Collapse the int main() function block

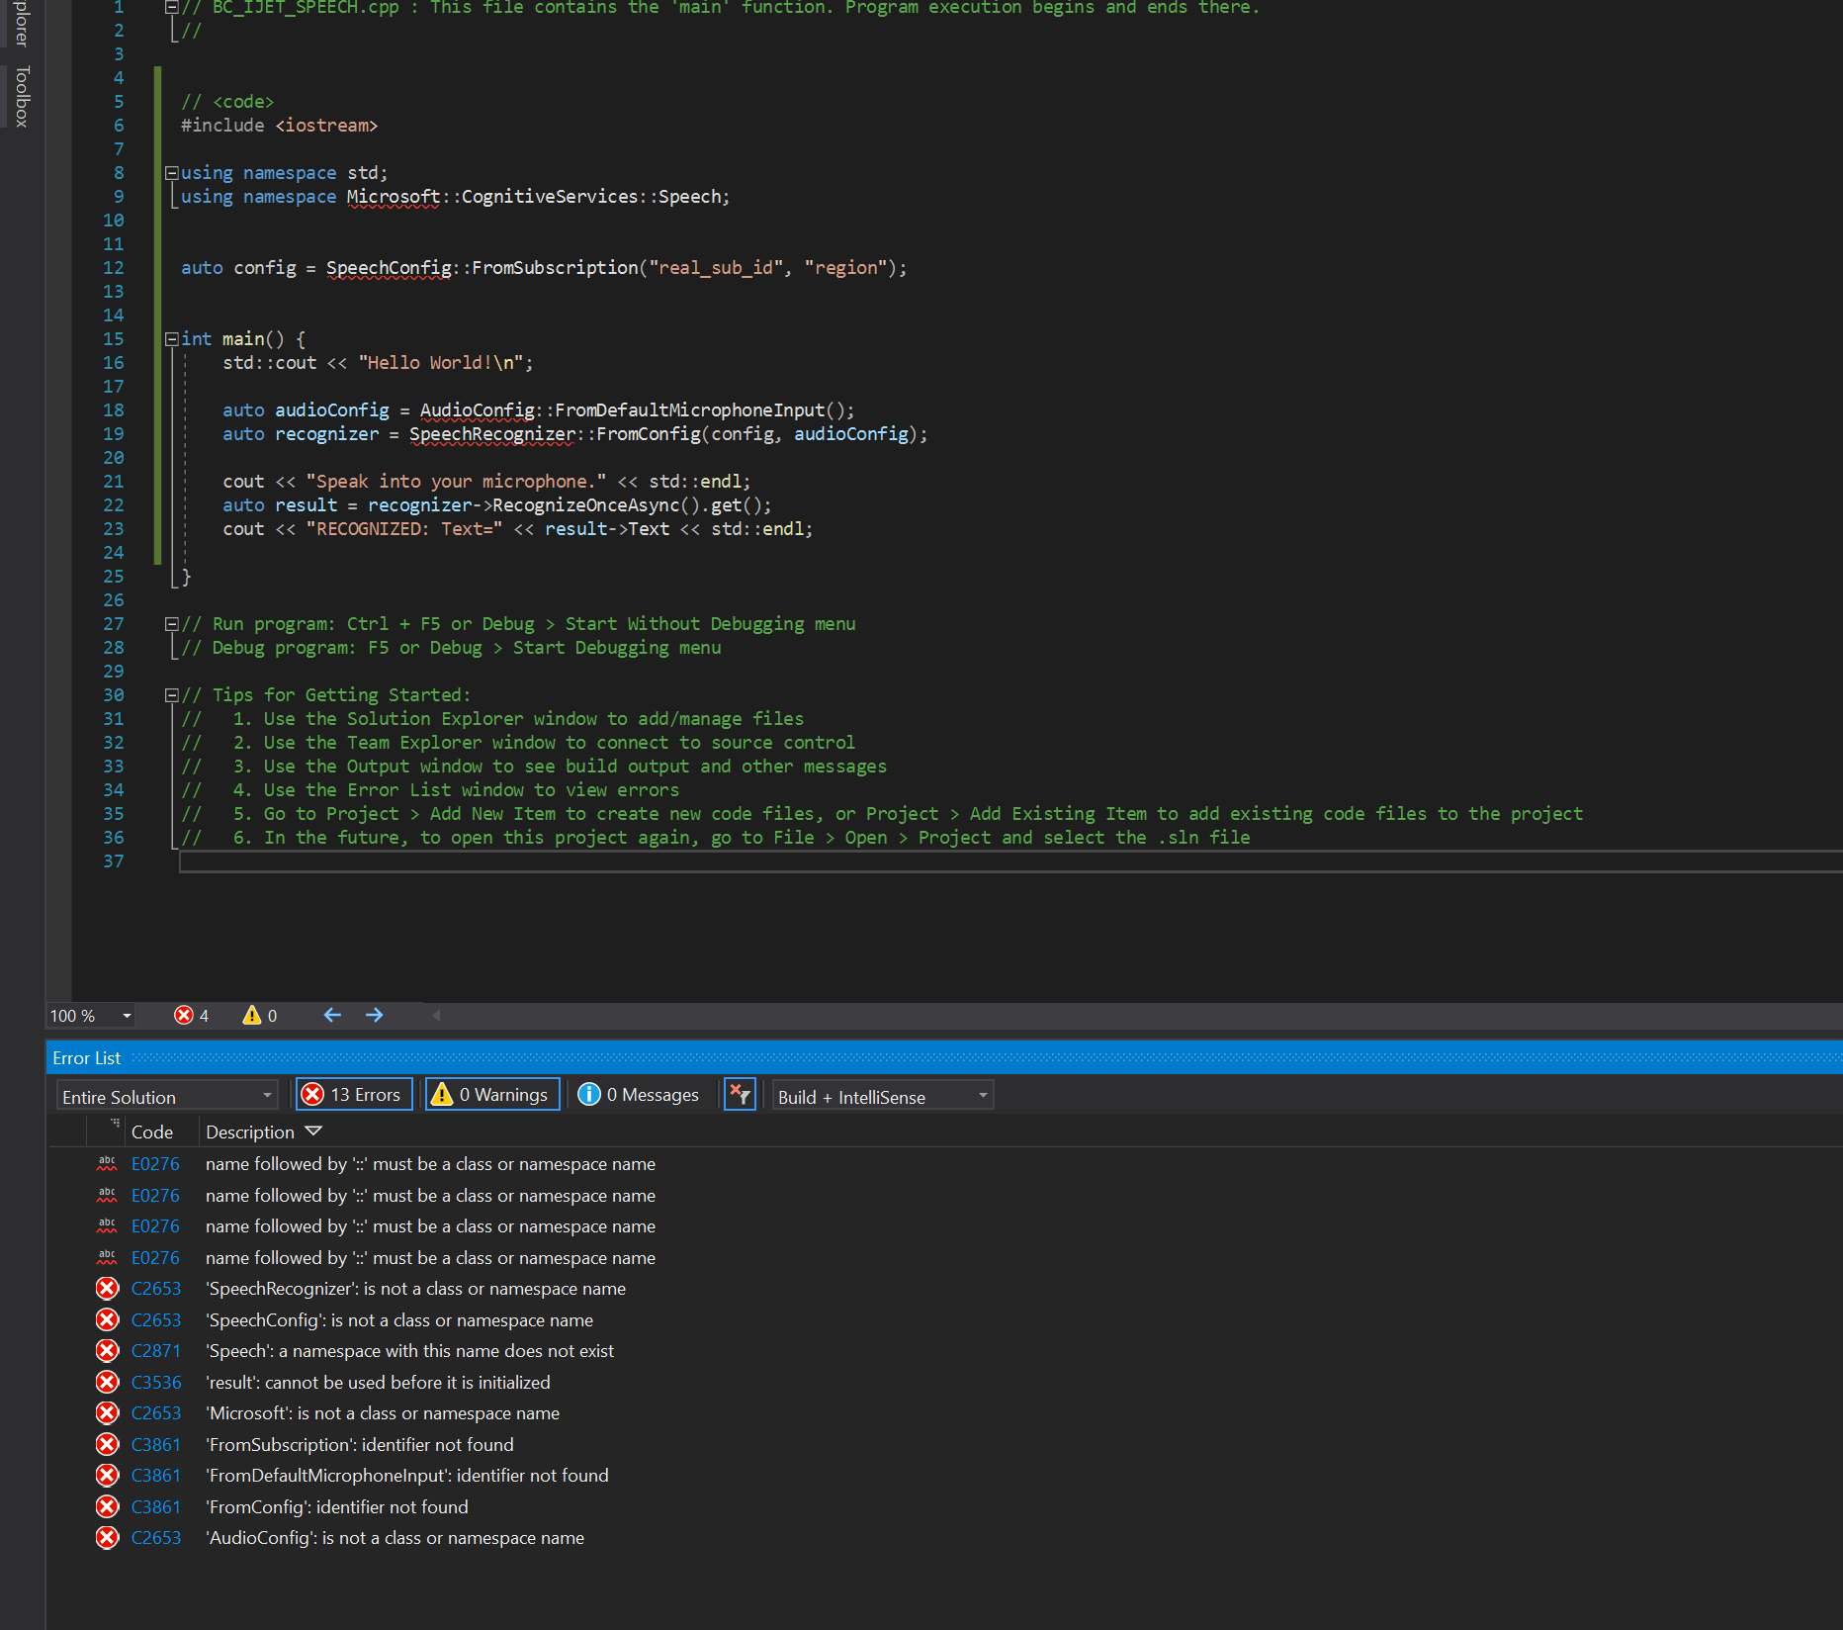click(x=171, y=339)
